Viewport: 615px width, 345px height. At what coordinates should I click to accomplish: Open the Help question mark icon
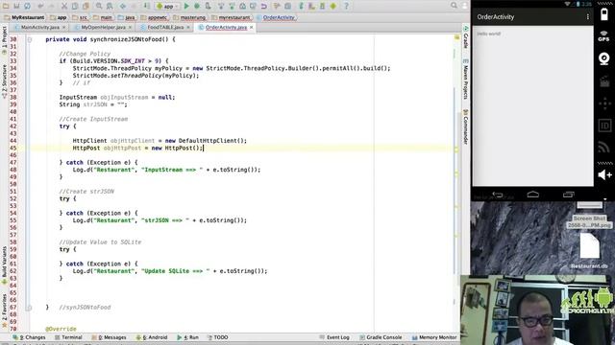coord(346,6)
